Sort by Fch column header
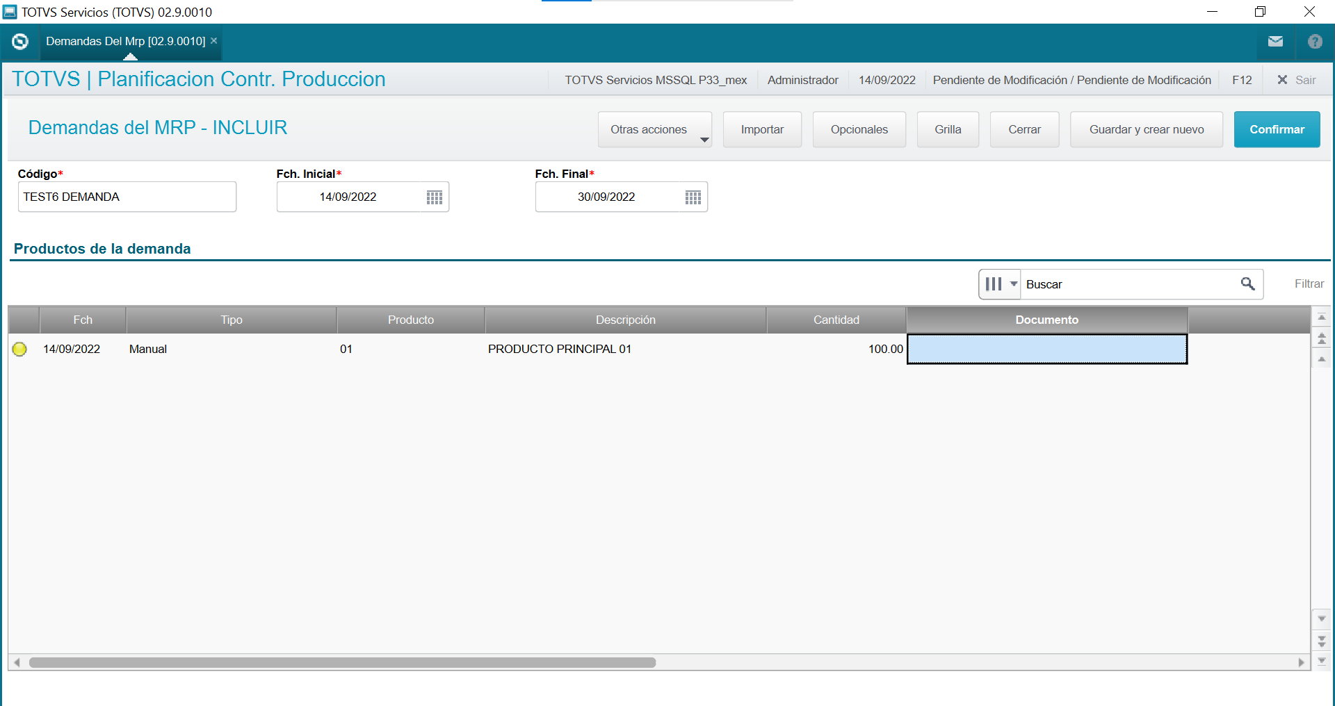The height and width of the screenshot is (706, 1335). [83, 320]
